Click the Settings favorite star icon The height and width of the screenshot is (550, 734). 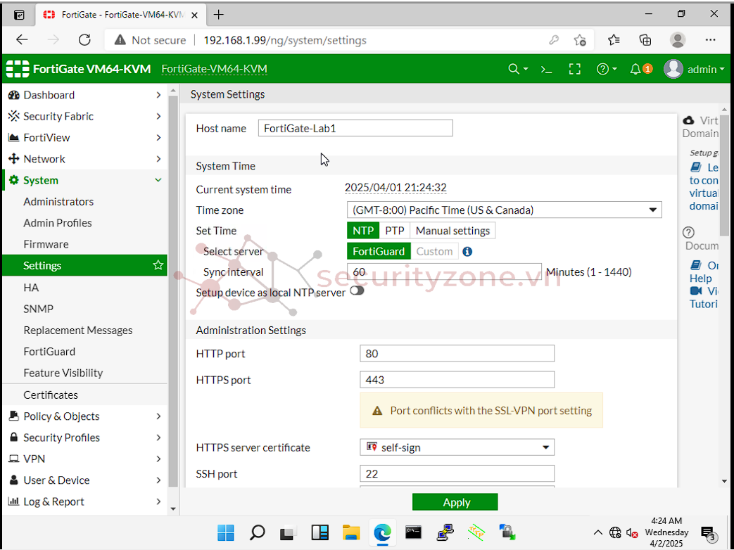[158, 265]
